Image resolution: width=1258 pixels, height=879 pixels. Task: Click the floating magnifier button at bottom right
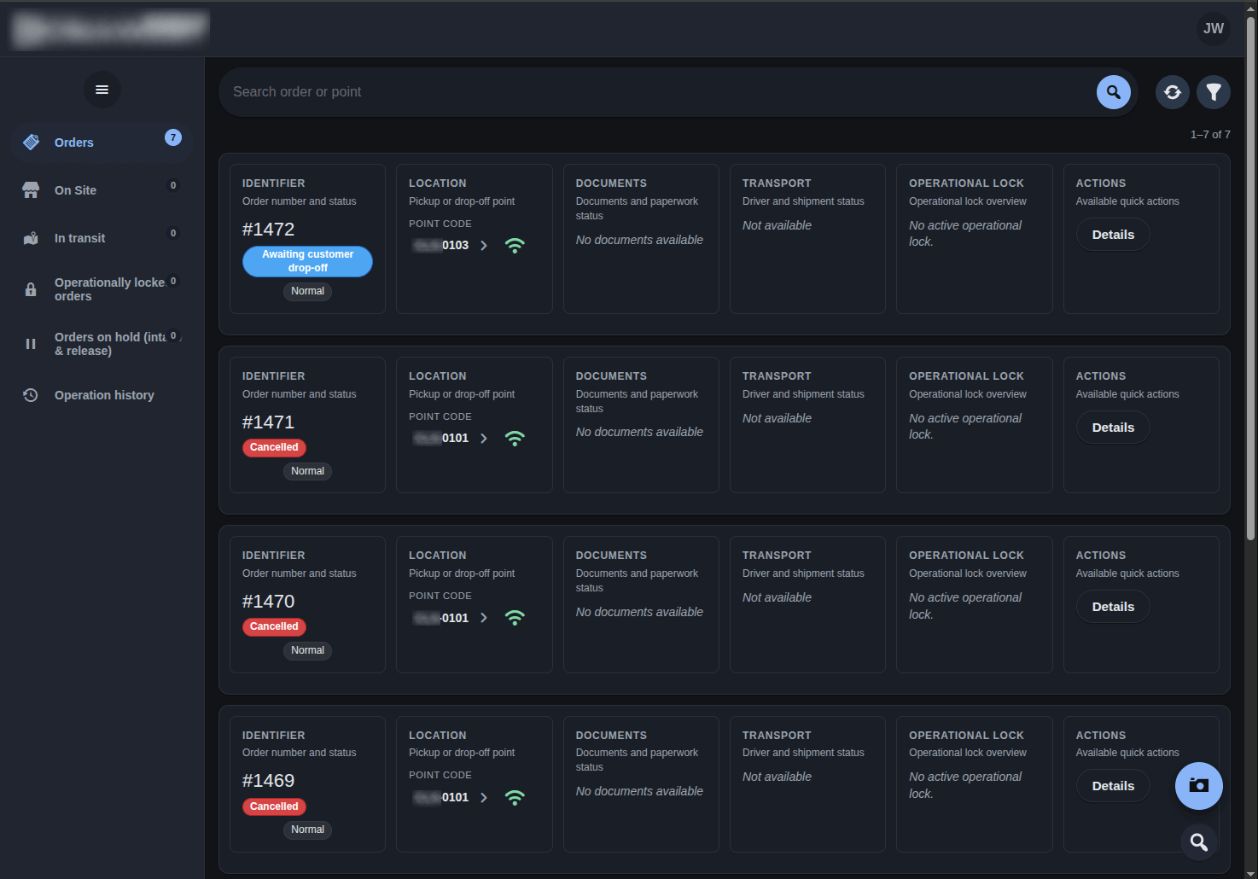point(1198,842)
